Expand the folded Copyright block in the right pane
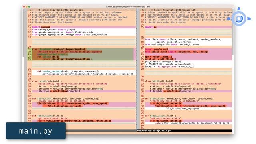Screen dimensions: 256x144 point(188,10)
